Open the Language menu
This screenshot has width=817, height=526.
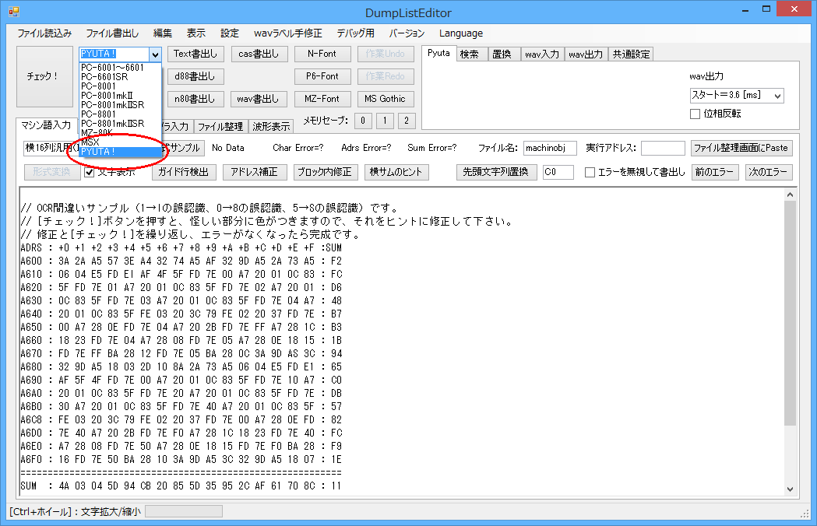[x=460, y=33]
